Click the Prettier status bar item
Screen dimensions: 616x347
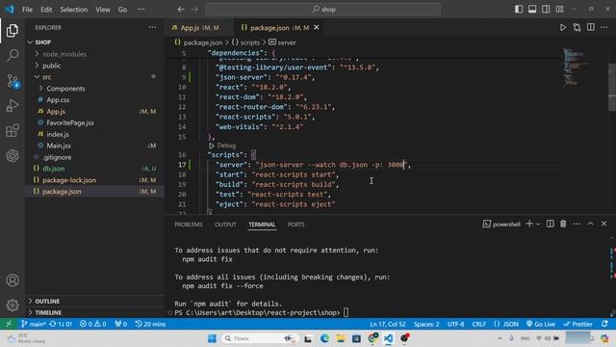[x=577, y=324]
